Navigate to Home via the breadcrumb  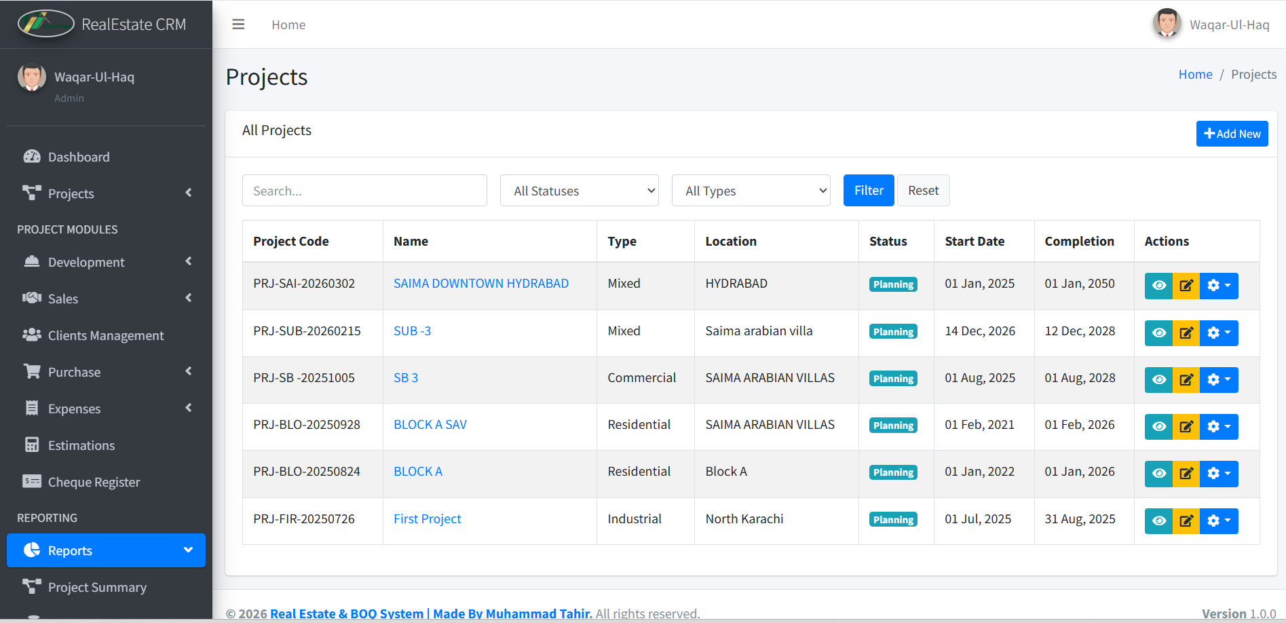(x=1195, y=74)
